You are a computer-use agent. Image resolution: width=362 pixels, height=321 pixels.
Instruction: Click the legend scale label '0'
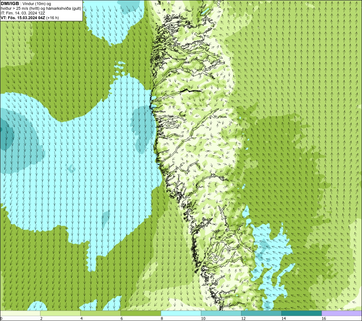[x=1, y=319]
